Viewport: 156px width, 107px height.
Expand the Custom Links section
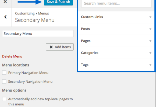click(x=116, y=17)
